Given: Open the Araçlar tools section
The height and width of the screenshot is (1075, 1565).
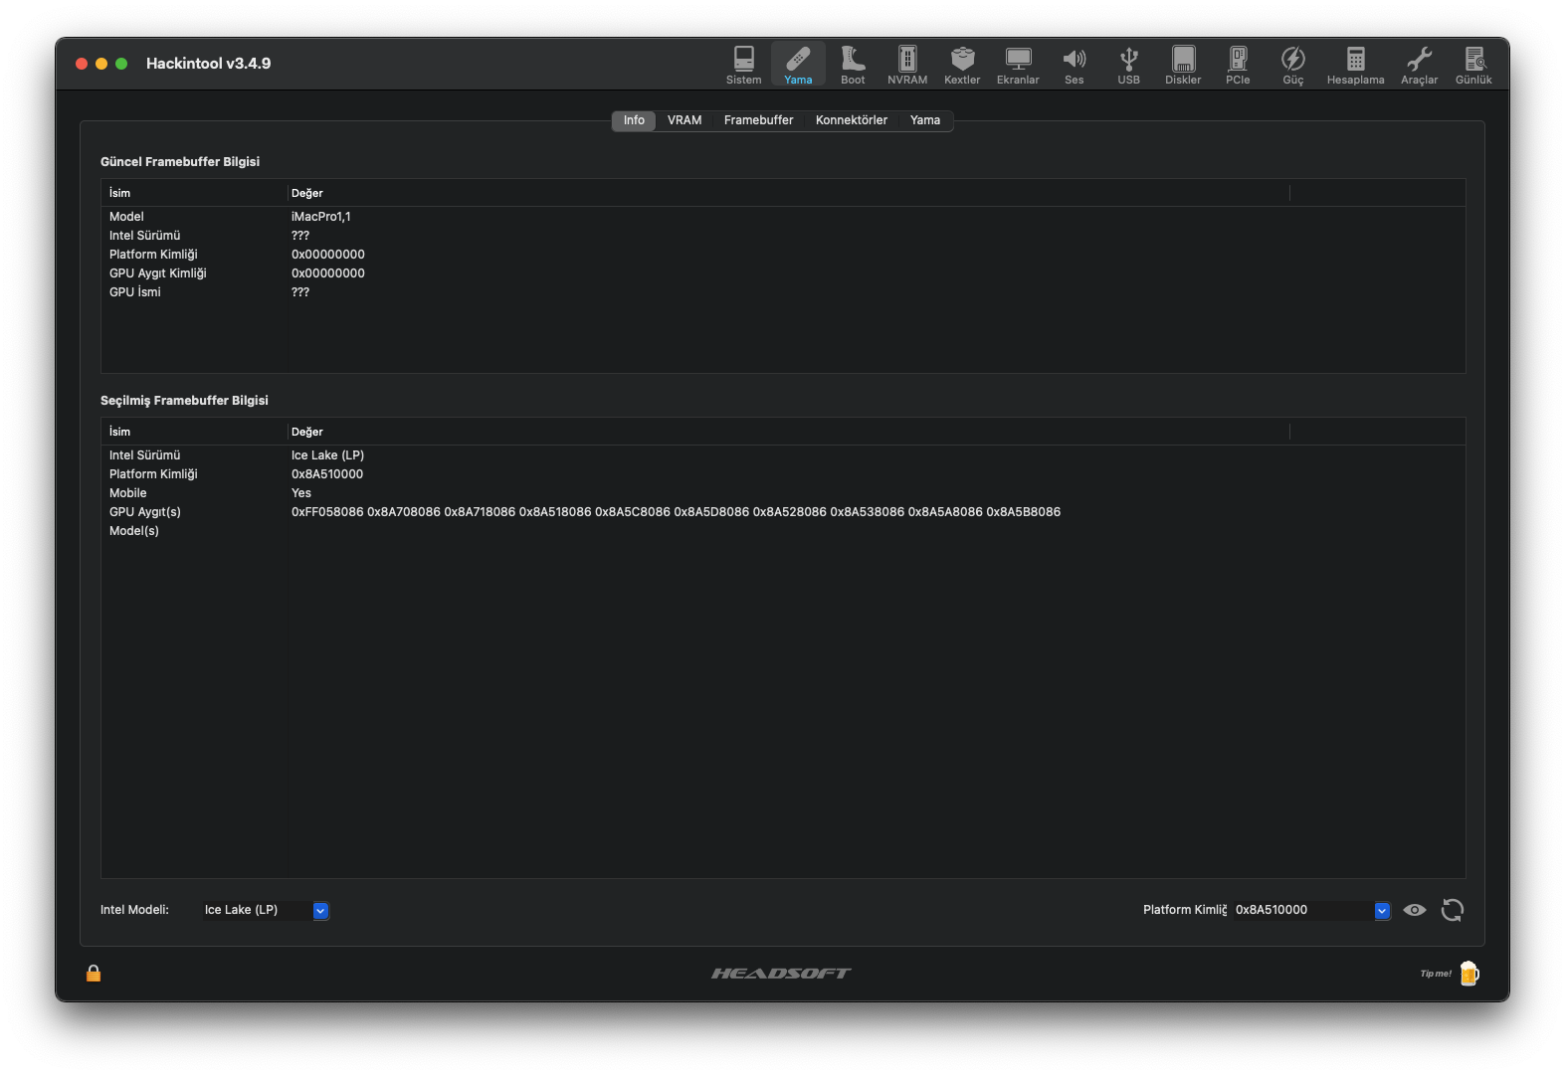Looking at the screenshot, I should coord(1419,65).
